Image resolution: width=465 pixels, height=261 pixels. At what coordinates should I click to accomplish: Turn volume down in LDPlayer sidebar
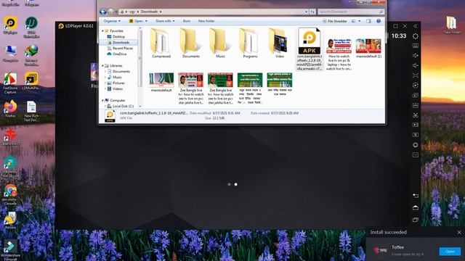415,65
